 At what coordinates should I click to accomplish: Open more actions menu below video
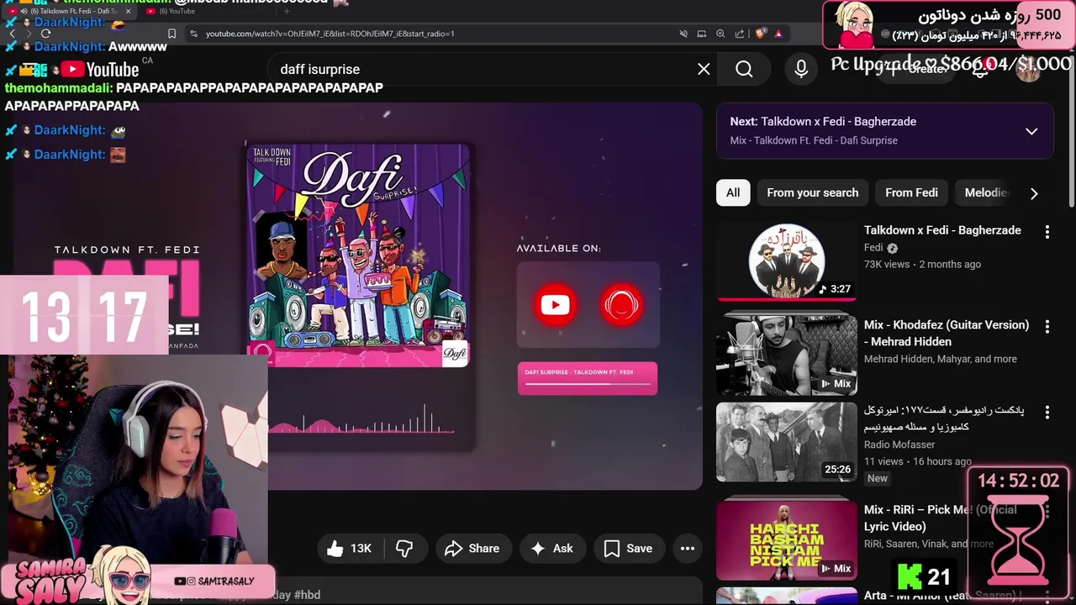point(687,549)
